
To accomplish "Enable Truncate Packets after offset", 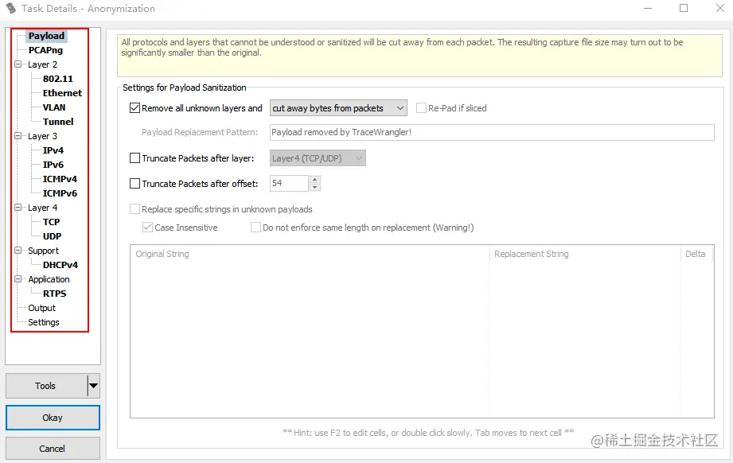I will (x=135, y=183).
